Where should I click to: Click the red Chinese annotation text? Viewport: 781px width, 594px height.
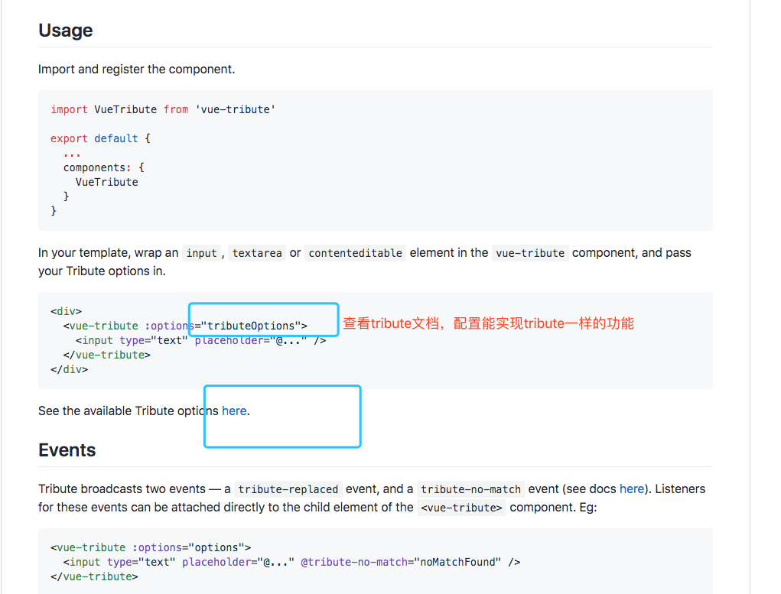[488, 323]
